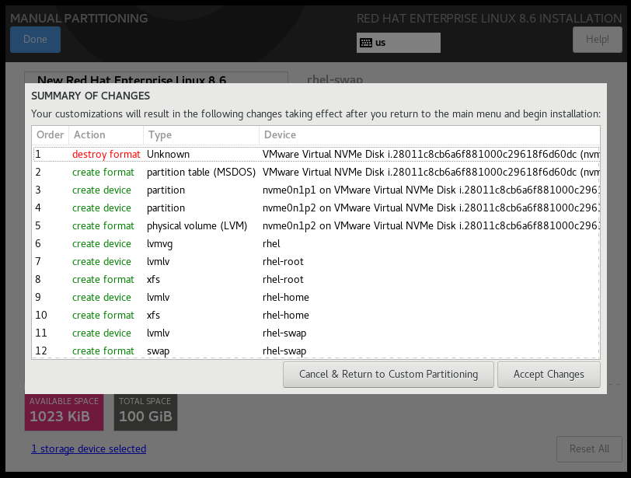The image size is (631, 478).
Task: Select 'partition table (MSDOS)' type cell
Action: pyautogui.click(x=201, y=173)
